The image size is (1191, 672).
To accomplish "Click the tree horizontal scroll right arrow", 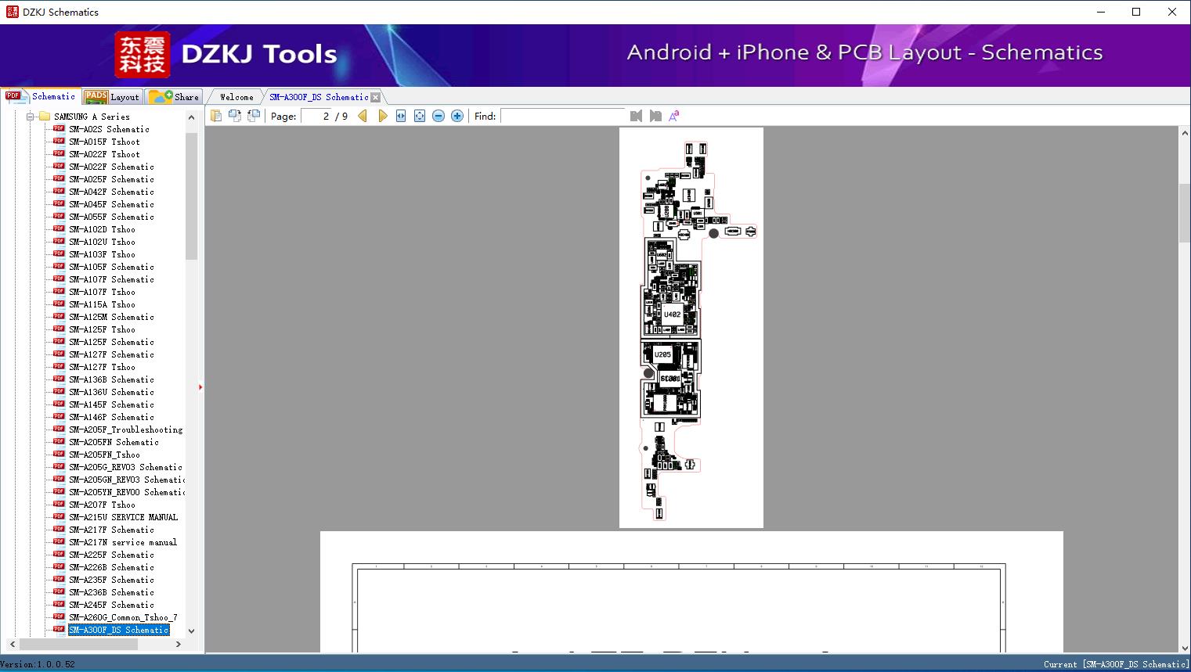I will [179, 645].
